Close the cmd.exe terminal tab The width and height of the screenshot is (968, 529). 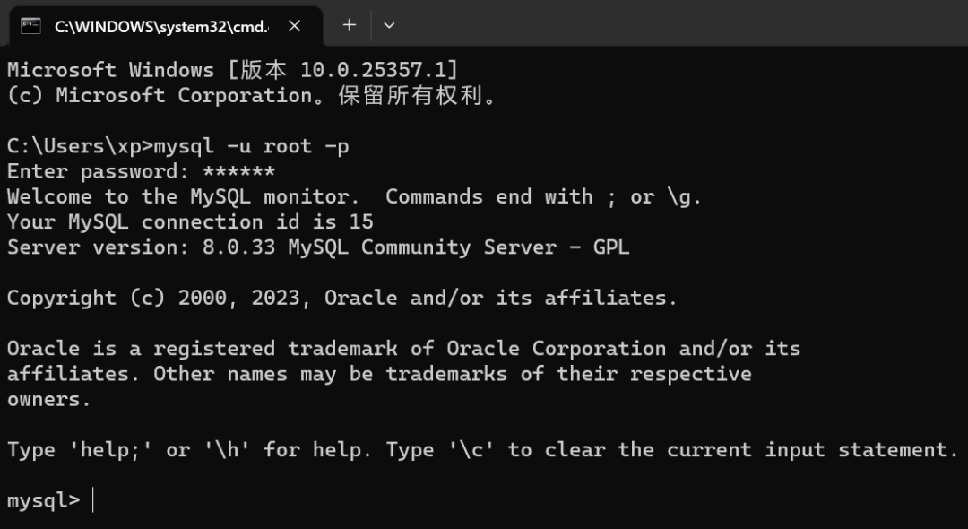(294, 26)
